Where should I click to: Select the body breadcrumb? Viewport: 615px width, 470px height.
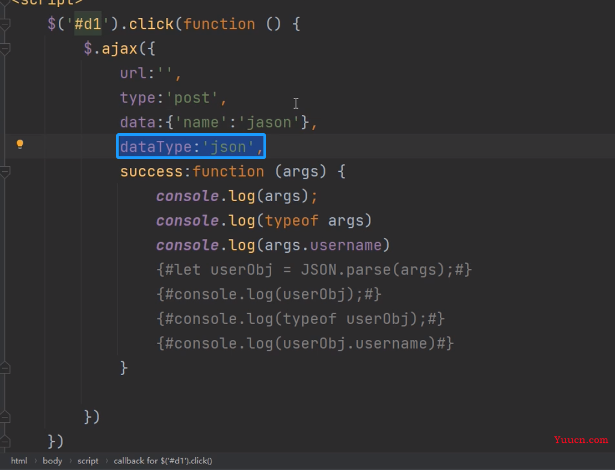(52, 461)
